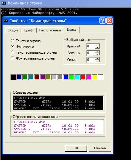131x160 pixels.
Task: Click the 'Отмена' button
Action: pyautogui.click(x=100, y=148)
